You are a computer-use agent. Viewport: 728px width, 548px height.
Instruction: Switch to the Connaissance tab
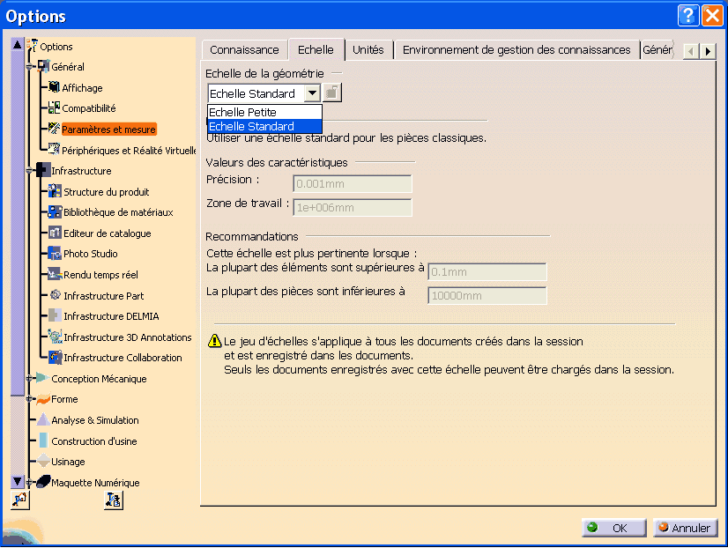[244, 50]
